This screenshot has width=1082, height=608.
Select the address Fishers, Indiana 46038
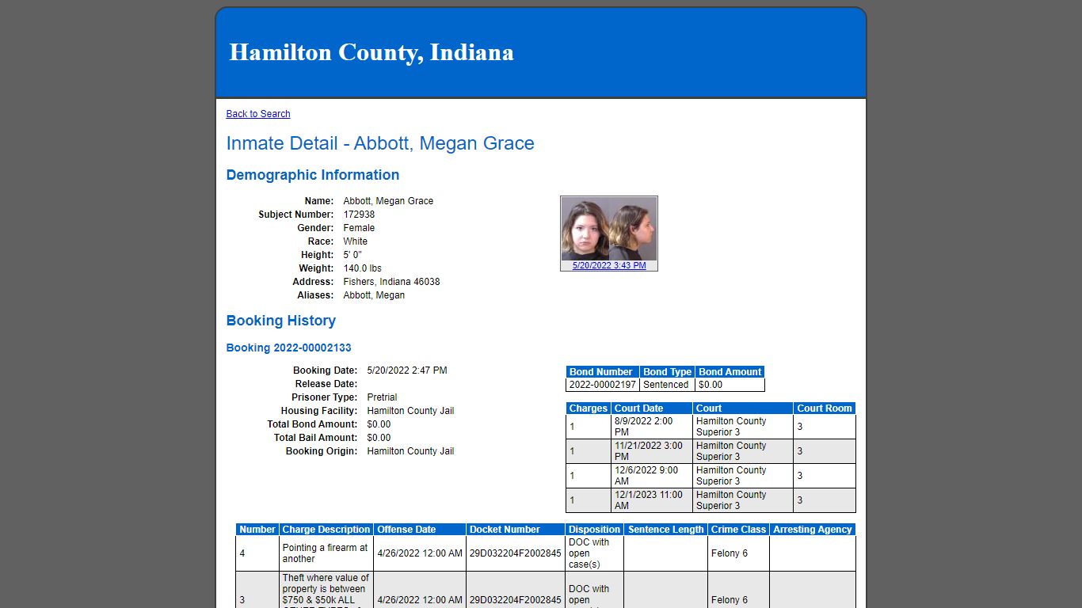pos(392,282)
